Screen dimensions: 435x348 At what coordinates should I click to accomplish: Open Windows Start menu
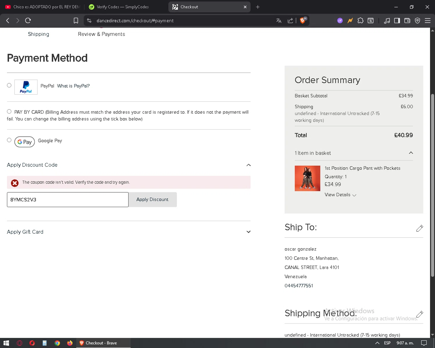(6, 343)
